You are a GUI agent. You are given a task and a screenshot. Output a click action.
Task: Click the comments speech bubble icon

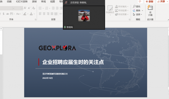[x=140, y=2]
